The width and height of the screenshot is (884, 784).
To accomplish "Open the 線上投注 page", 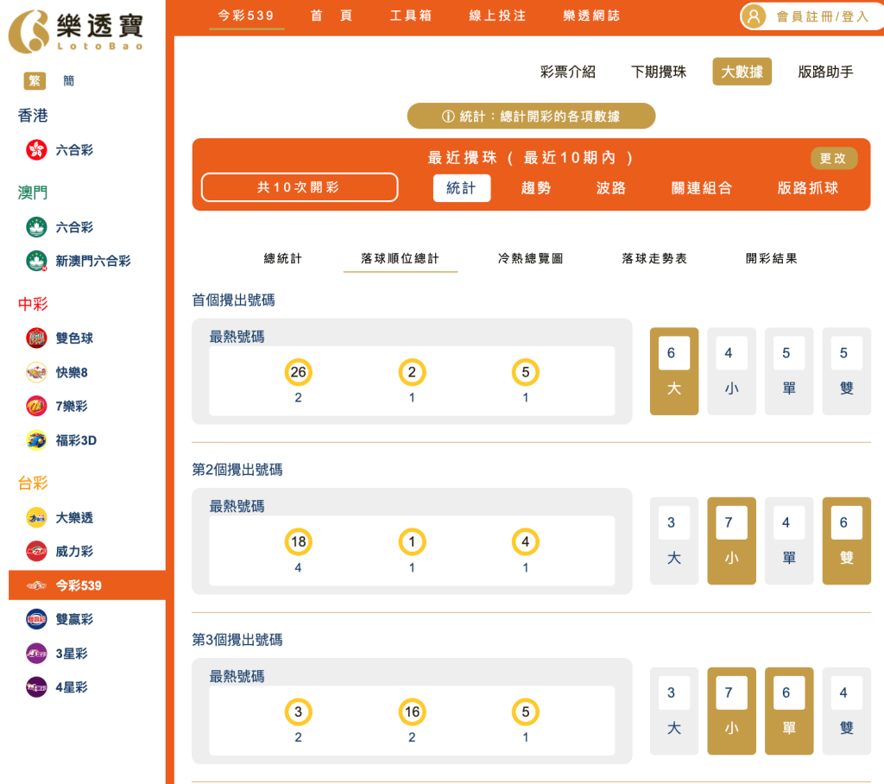I will [x=496, y=15].
